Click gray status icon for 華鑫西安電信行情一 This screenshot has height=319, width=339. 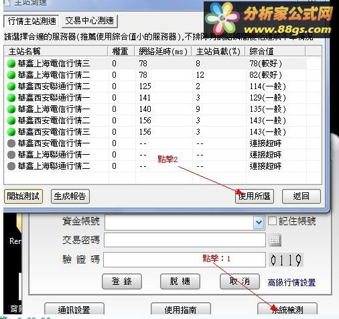click(x=11, y=143)
